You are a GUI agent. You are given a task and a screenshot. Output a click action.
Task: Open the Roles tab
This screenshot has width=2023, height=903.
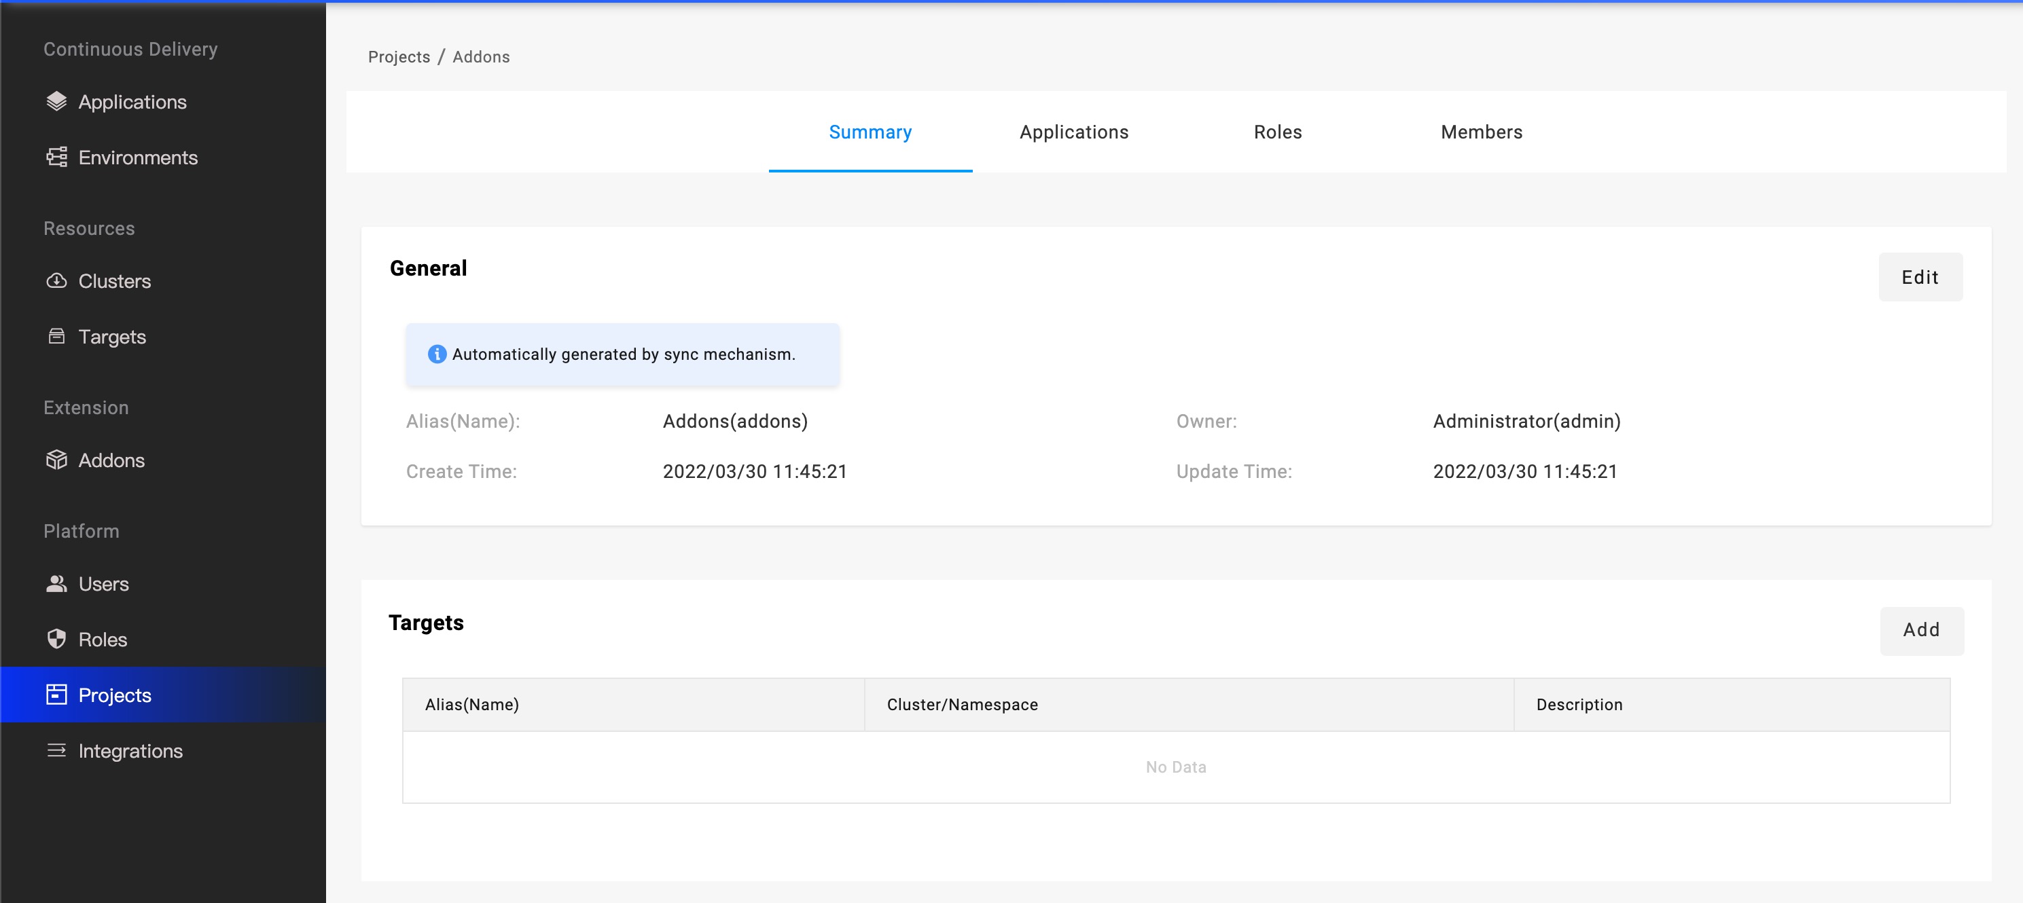click(x=1277, y=132)
